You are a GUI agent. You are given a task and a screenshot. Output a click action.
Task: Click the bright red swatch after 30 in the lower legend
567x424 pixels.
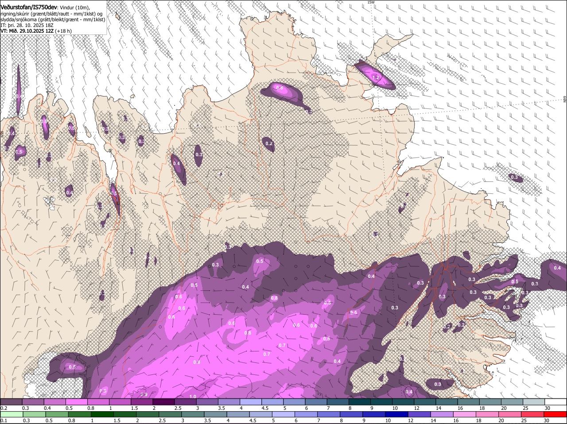555,414
